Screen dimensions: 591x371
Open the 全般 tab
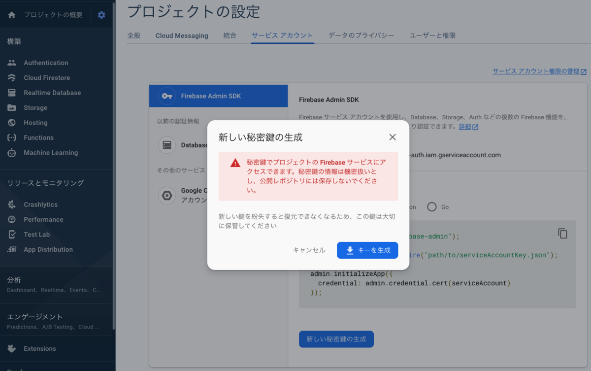[x=134, y=35]
